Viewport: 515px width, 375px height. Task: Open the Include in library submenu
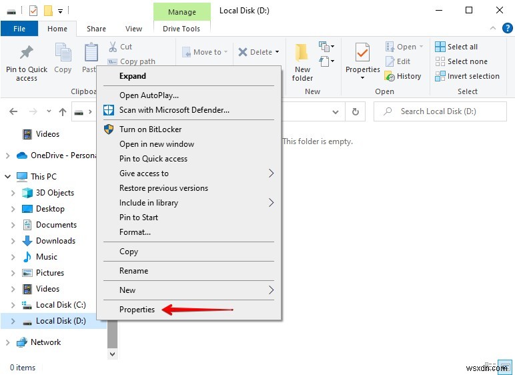tap(189, 203)
